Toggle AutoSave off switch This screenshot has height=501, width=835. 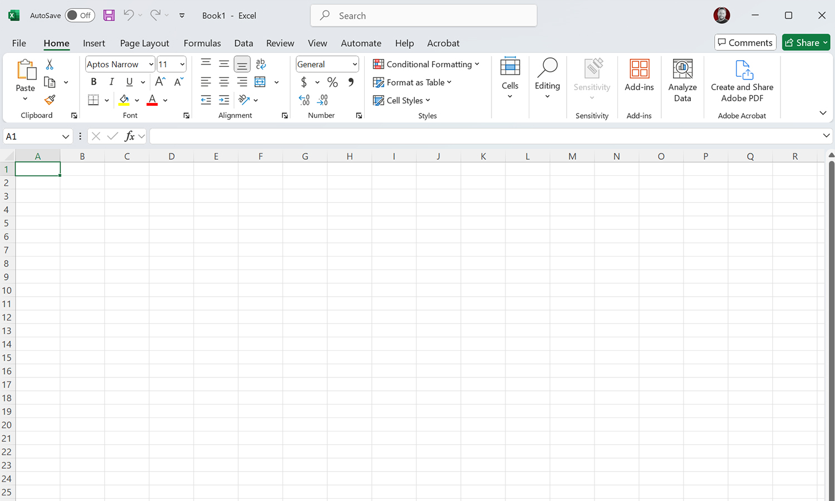pos(80,15)
